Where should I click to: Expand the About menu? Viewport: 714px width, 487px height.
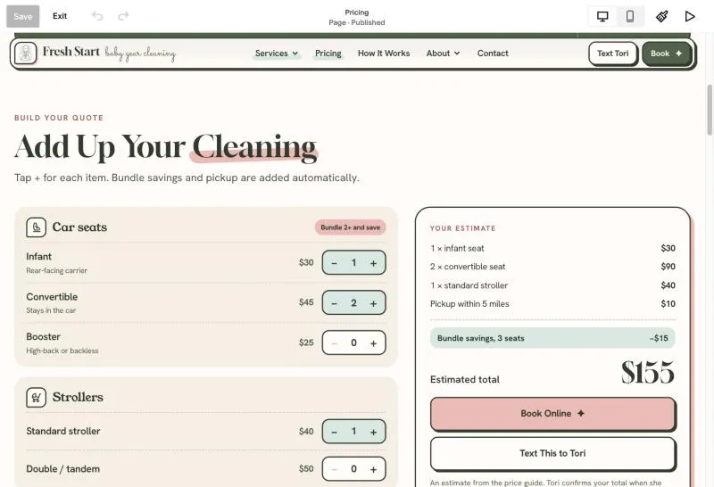[x=443, y=54]
